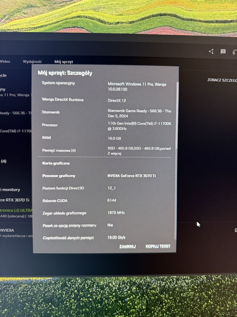This screenshot has width=237, height=317.
Task: Click ZAMKNIJ to close details dialog
Action: coord(127,246)
